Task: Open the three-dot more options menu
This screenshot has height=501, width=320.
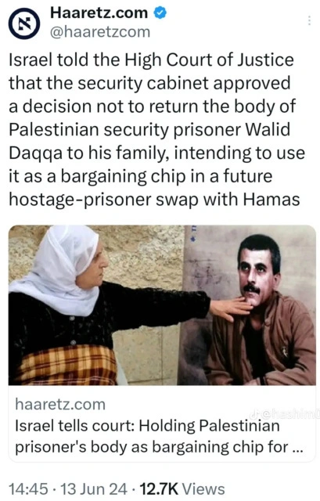Action: (x=309, y=20)
